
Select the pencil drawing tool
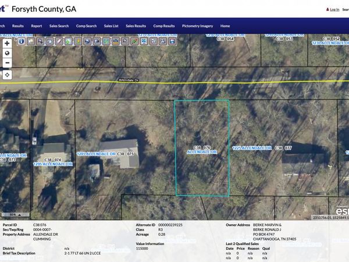[x=134, y=41]
